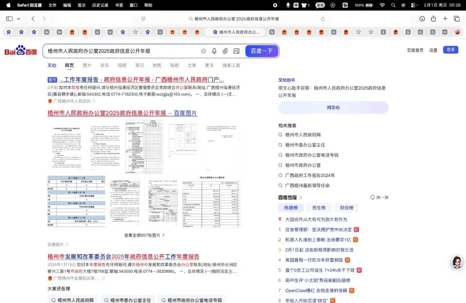Screen dimensions: 466x303
Task: Click the 中 input method icon
Action: point(296,5)
